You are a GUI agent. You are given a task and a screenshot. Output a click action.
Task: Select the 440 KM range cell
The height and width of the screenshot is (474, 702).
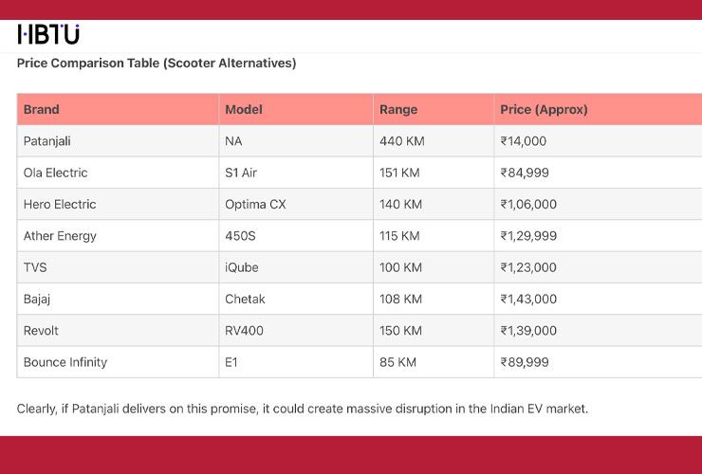434,141
